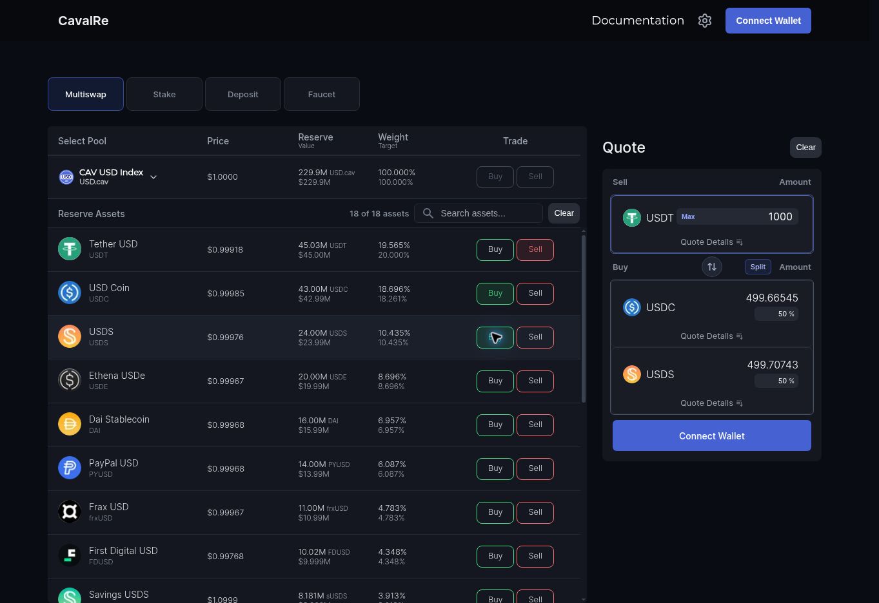The image size is (879, 603).
Task: Click the search magnifier icon
Action: click(428, 213)
